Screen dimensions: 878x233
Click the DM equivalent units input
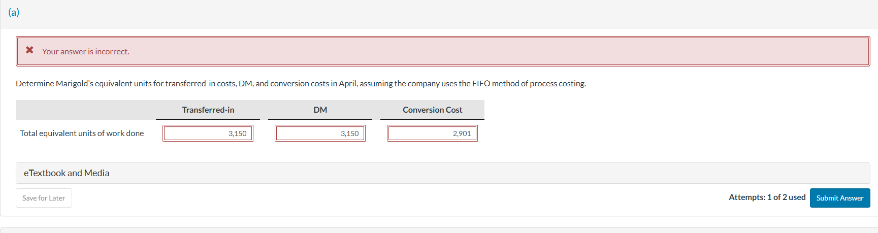point(320,134)
